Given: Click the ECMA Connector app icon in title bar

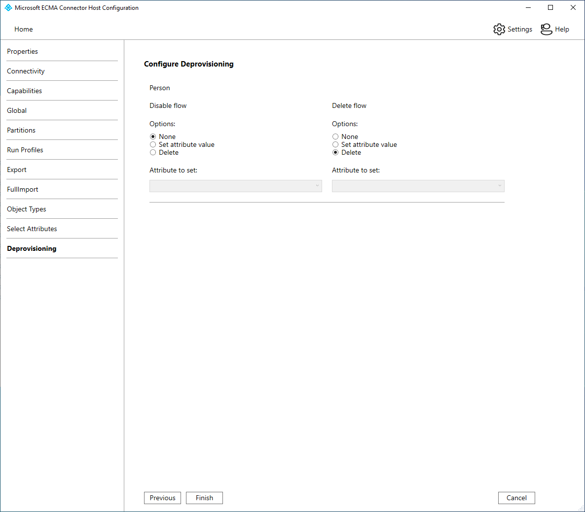Looking at the screenshot, I should (8, 7).
